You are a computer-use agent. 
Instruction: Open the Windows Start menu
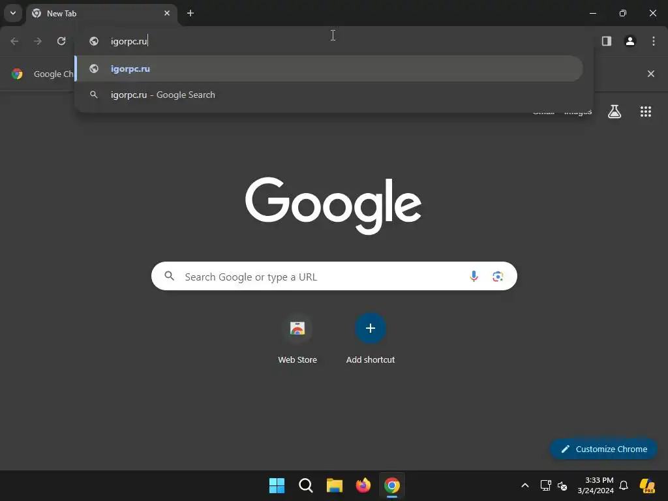coord(277,485)
